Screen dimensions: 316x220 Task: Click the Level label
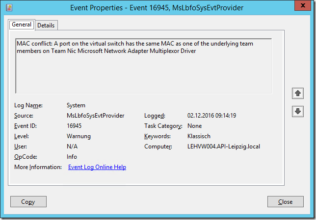click(22, 136)
